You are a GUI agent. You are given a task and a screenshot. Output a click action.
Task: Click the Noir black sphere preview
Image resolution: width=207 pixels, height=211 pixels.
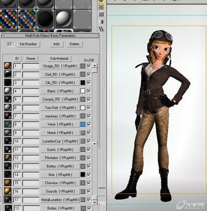pos(8,174)
